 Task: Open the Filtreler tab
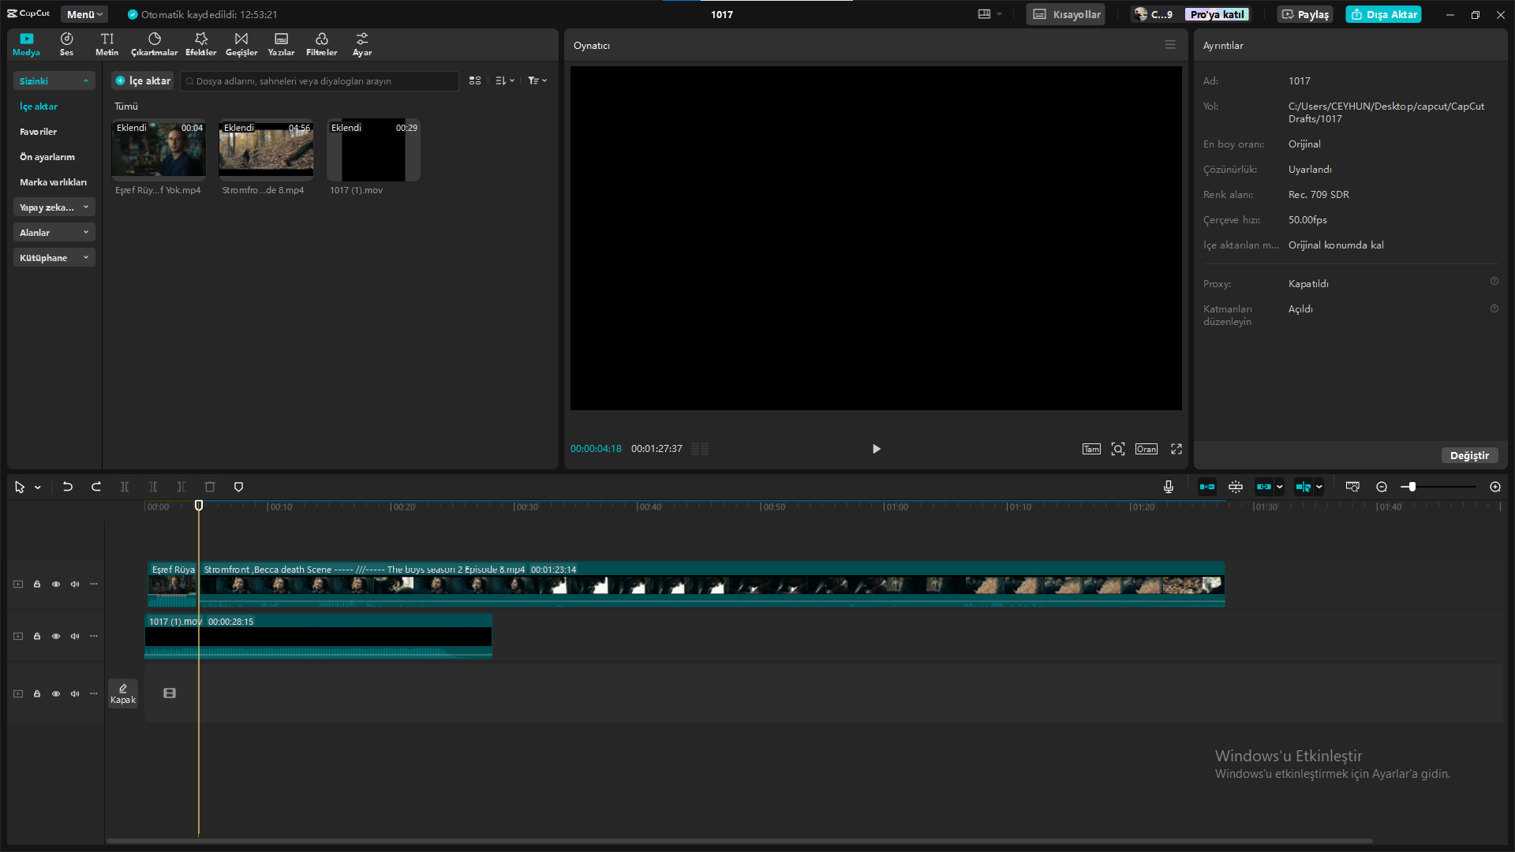(x=321, y=44)
